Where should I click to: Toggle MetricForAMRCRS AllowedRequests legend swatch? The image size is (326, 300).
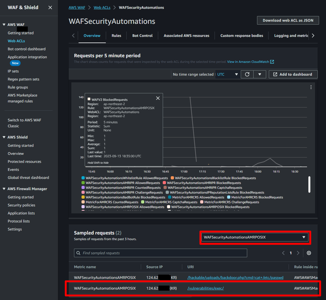click(170, 197)
